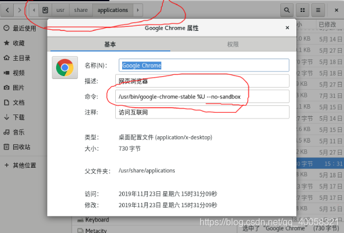Click the music note icon in sidebar
This screenshot has height=233, width=344.
tap(6, 132)
